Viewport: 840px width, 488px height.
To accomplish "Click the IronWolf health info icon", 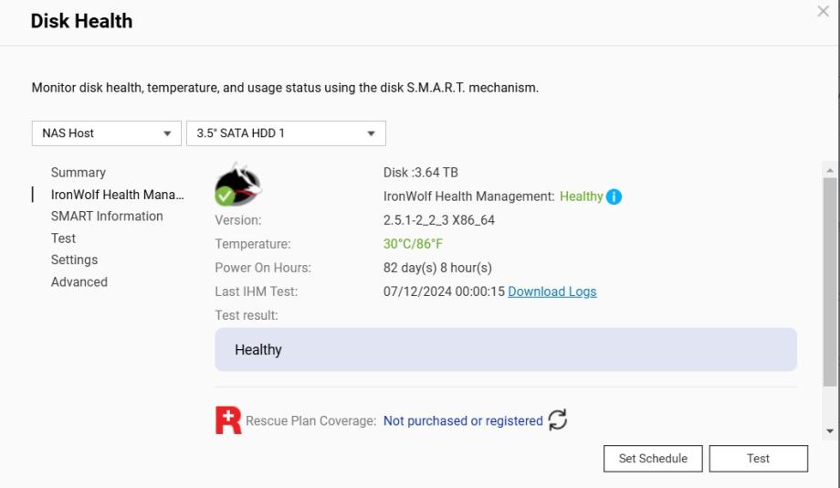I will 614,196.
